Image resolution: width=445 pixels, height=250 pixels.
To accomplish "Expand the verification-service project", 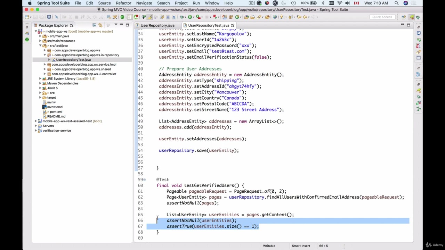I will pos(36,131).
